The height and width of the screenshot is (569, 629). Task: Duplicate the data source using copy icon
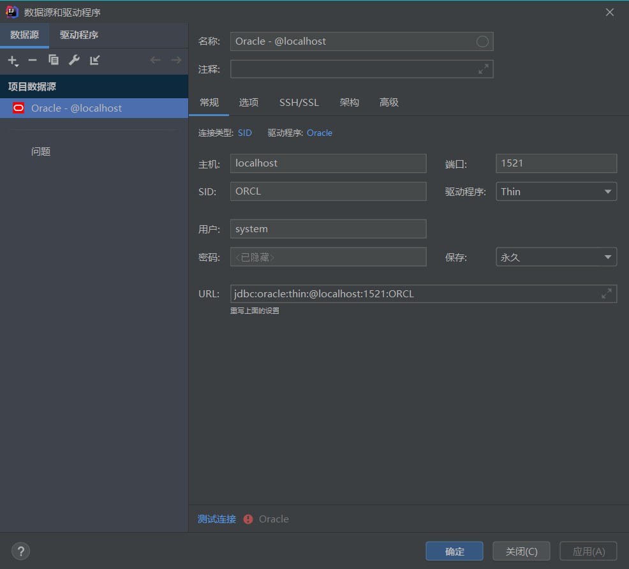point(54,61)
